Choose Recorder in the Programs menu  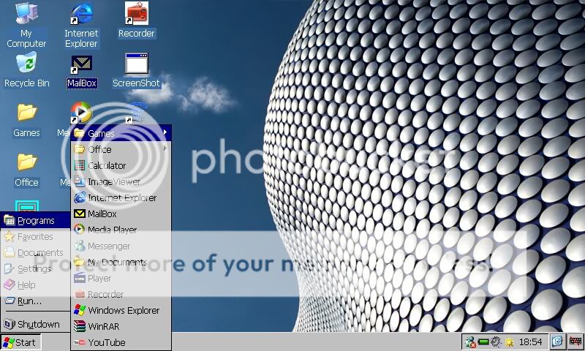[121, 294]
